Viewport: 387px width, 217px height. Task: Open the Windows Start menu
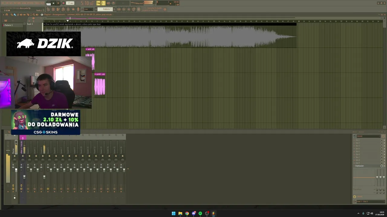click(174, 213)
